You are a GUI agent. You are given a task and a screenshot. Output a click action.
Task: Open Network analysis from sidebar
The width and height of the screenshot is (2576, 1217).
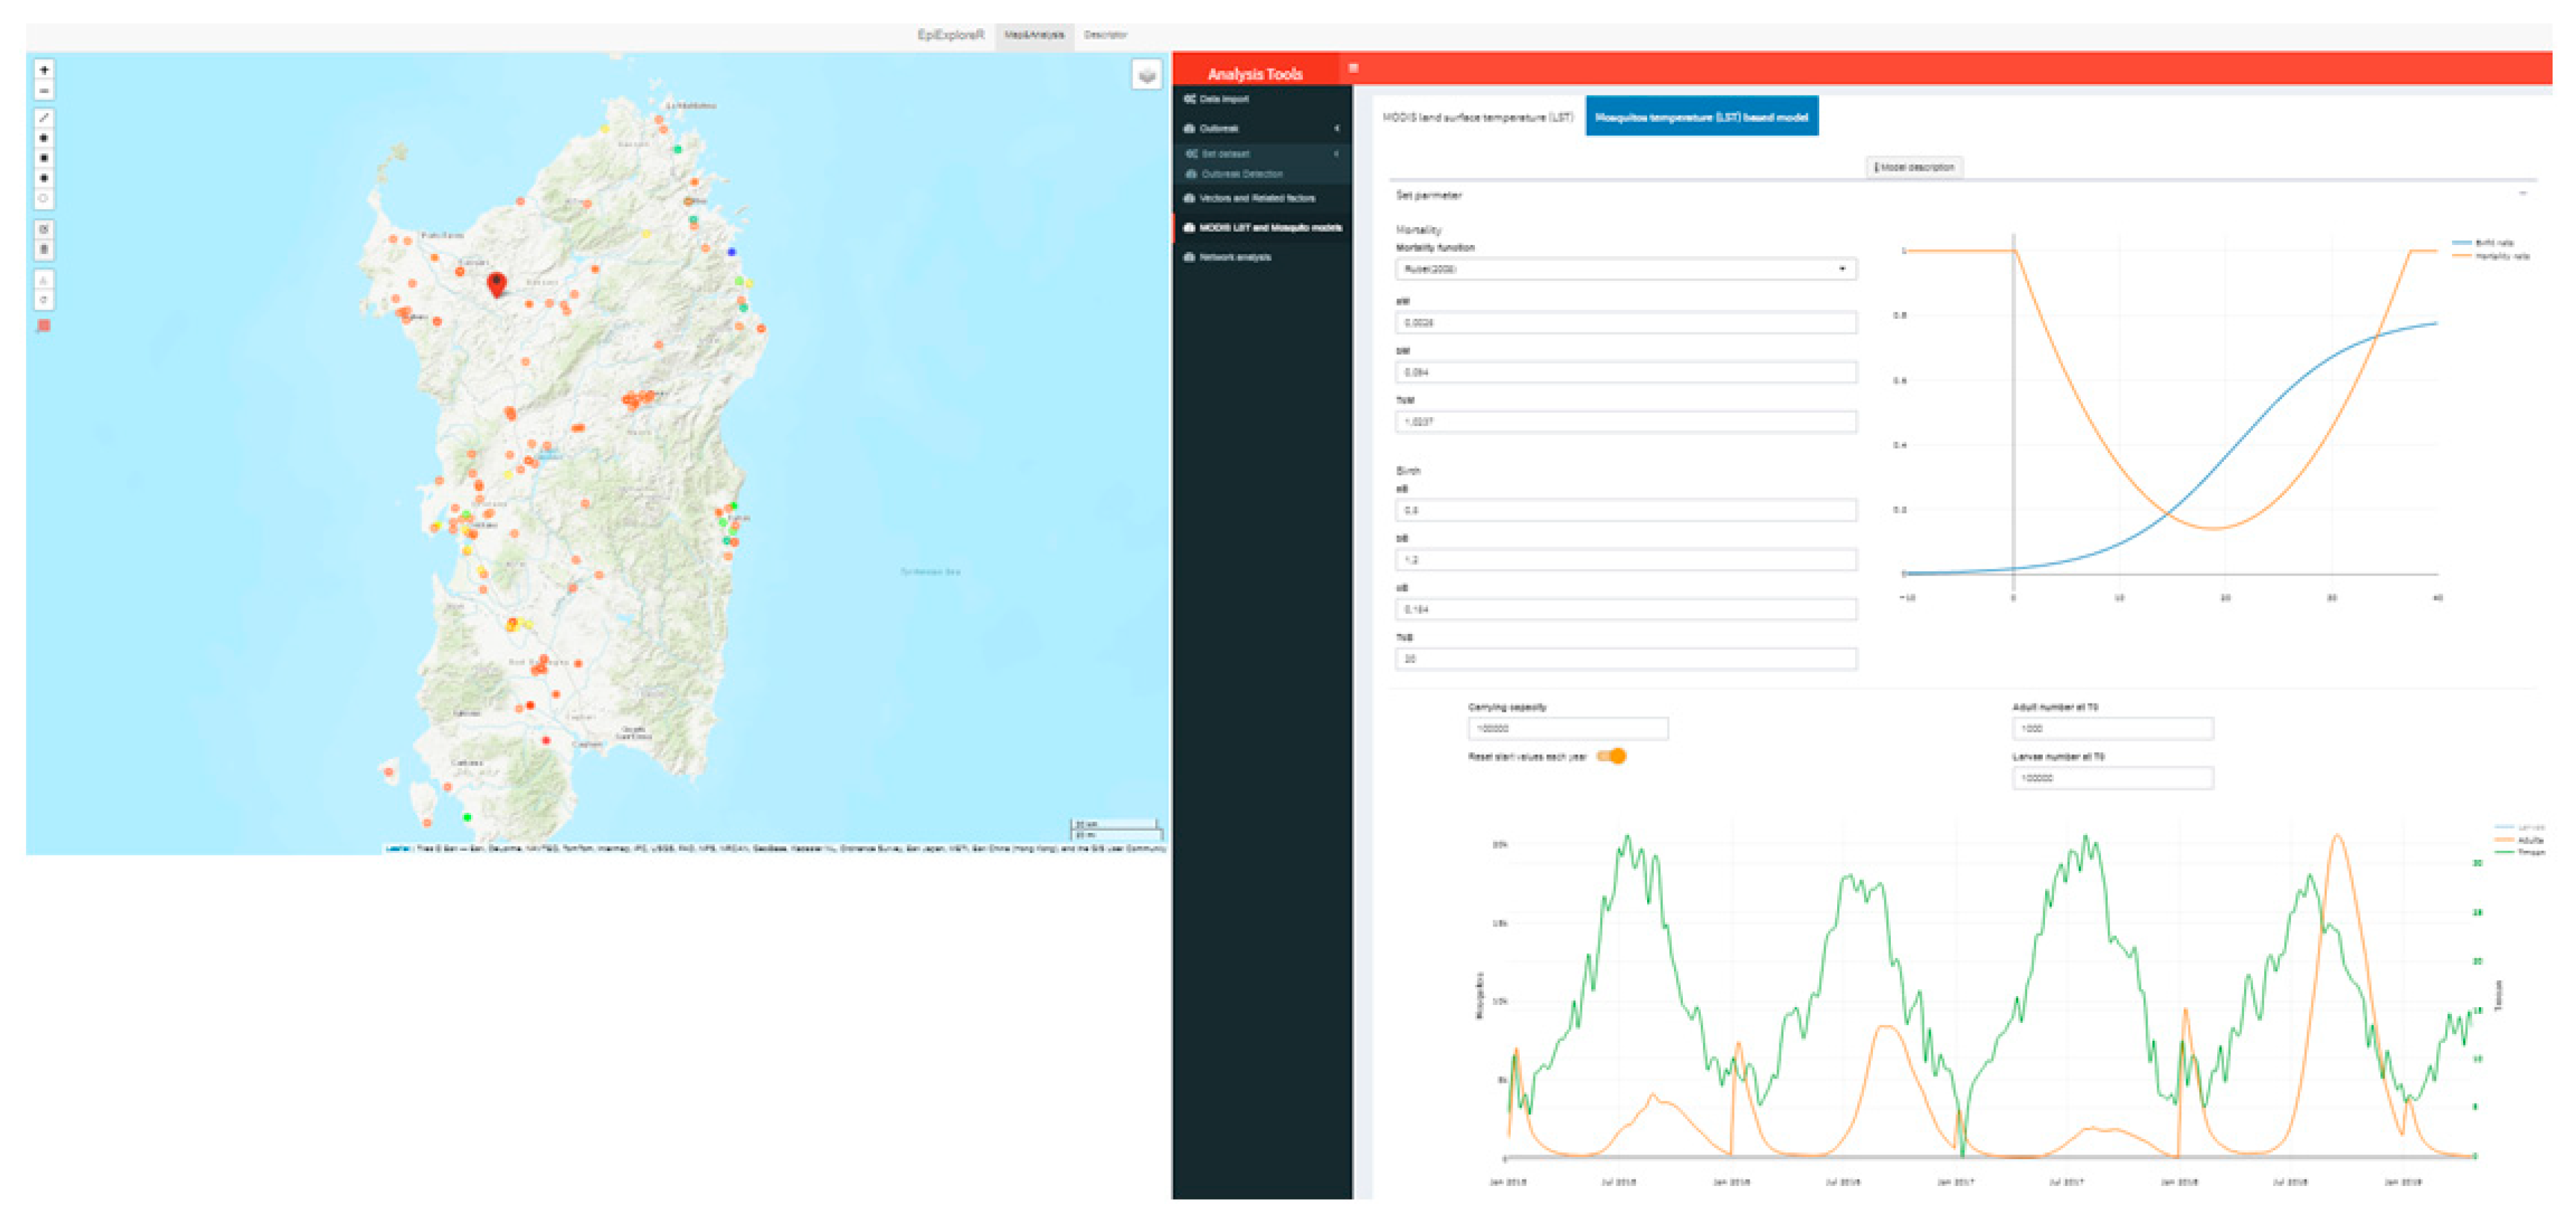click(1235, 257)
